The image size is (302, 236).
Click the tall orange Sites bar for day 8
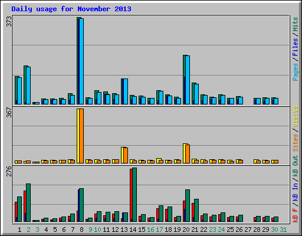[x=81, y=136]
